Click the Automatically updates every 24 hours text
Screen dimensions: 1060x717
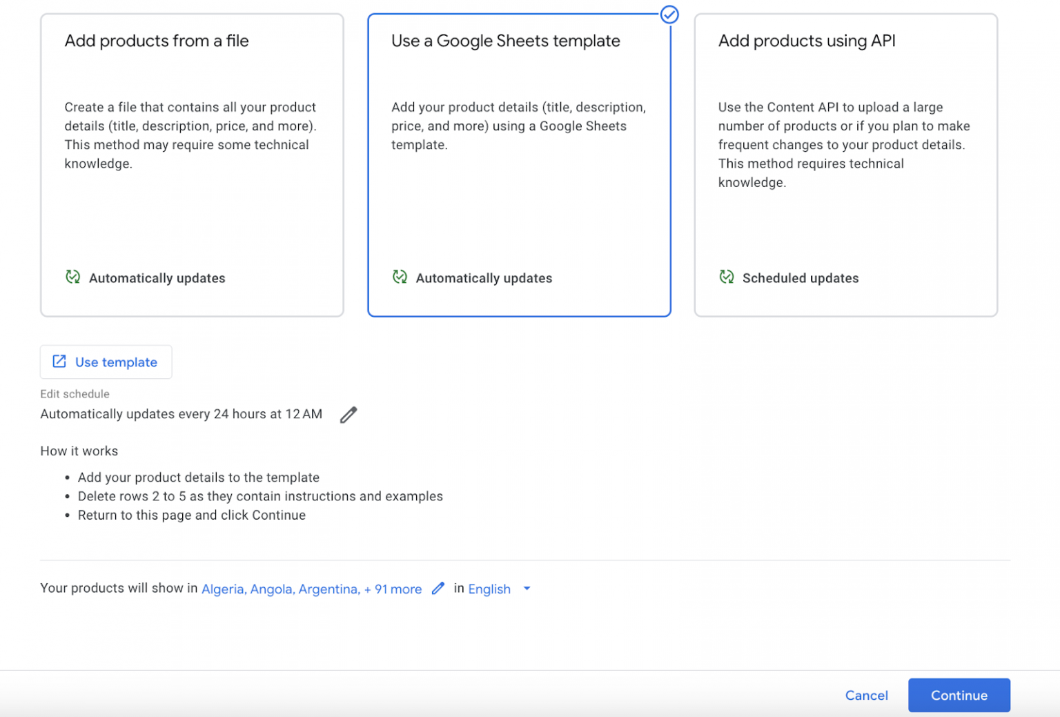coord(181,414)
